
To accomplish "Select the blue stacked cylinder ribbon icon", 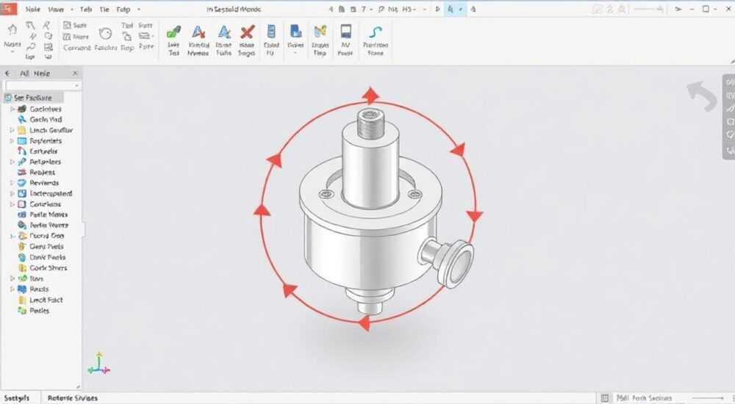I will (271, 32).
